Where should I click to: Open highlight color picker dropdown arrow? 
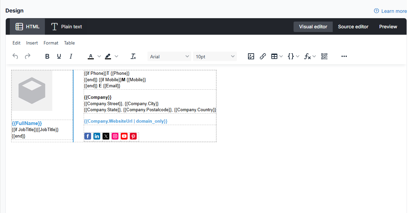point(116,56)
